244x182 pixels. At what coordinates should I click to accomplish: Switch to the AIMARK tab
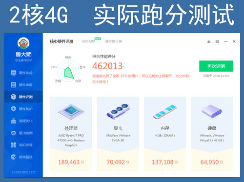(x=88, y=41)
